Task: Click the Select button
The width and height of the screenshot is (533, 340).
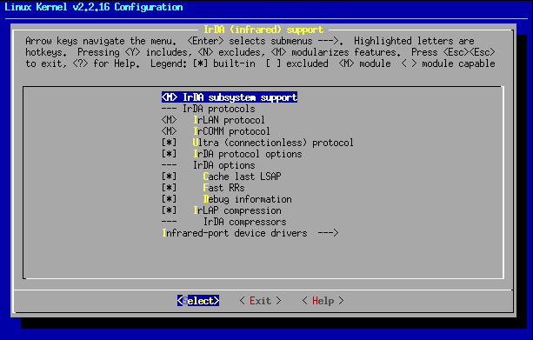Action: tap(198, 301)
